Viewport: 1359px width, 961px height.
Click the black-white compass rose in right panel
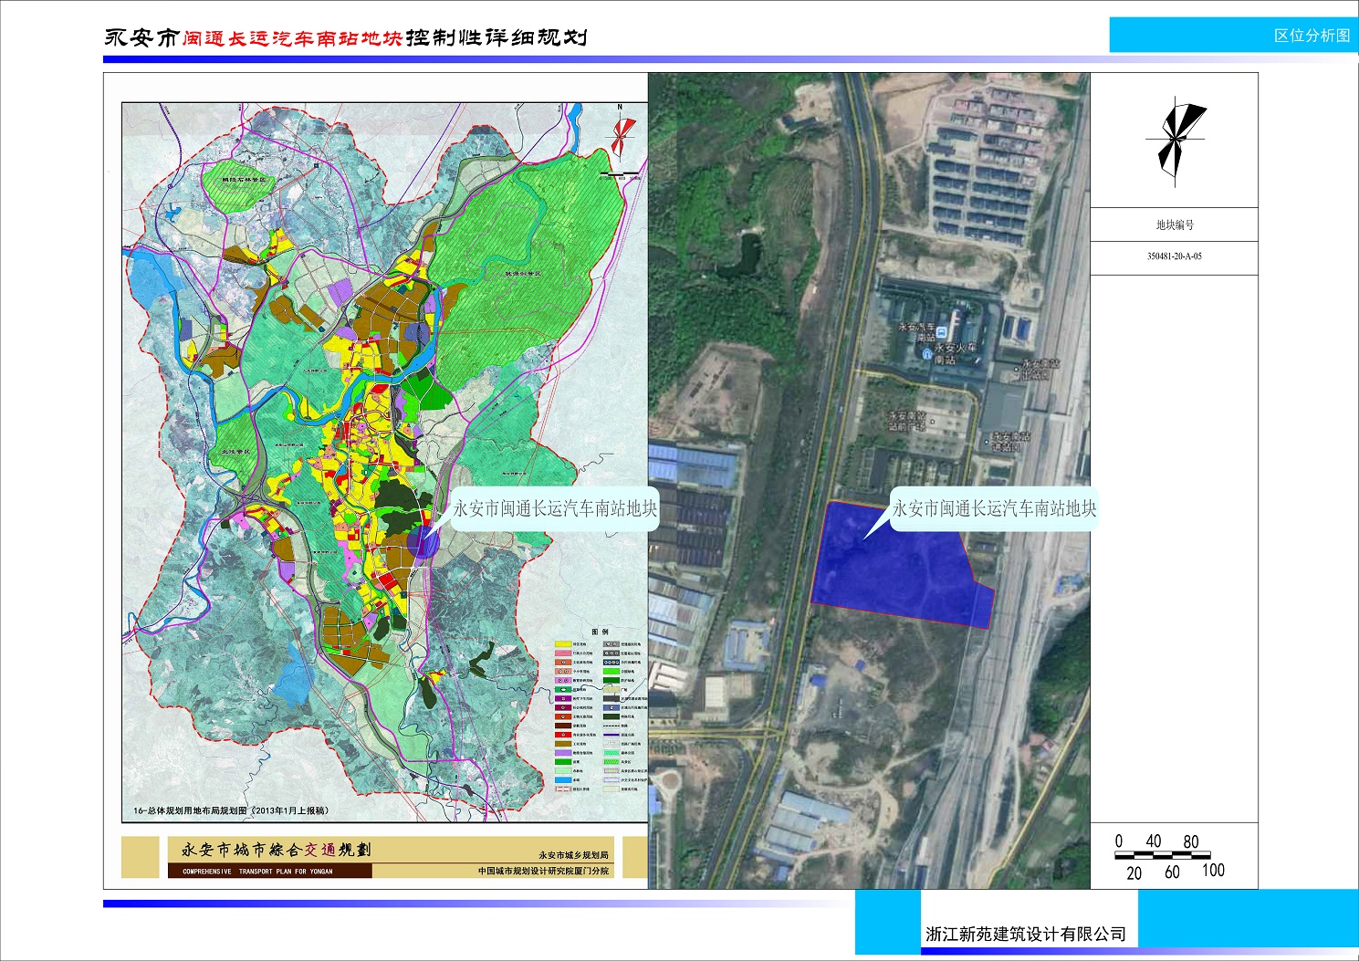pyautogui.click(x=1175, y=140)
